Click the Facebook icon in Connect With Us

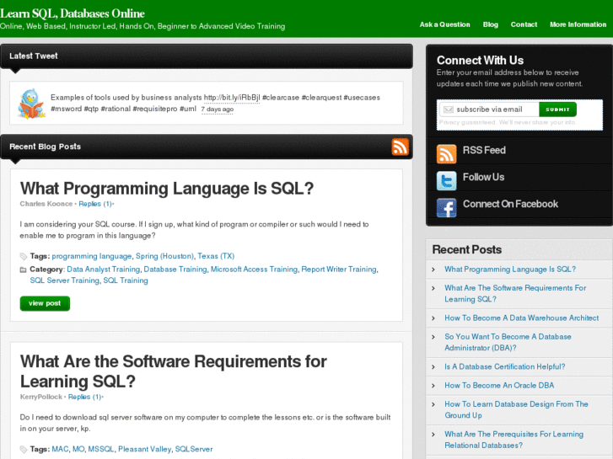pos(446,207)
